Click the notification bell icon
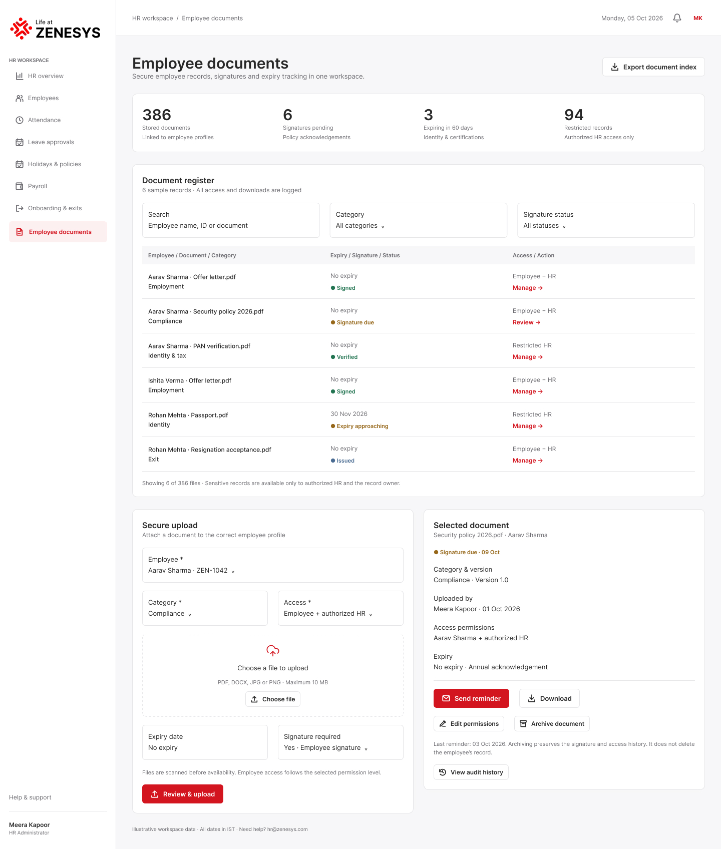Screen dimensions: 721x849 pos(677,18)
